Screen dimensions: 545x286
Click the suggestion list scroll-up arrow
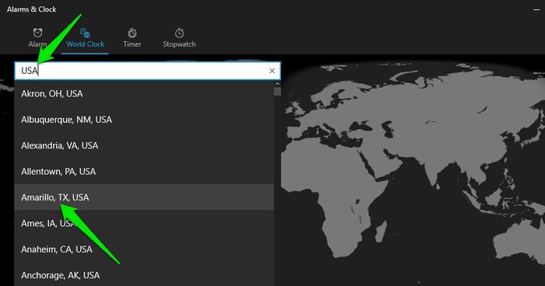tap(277, 84)
